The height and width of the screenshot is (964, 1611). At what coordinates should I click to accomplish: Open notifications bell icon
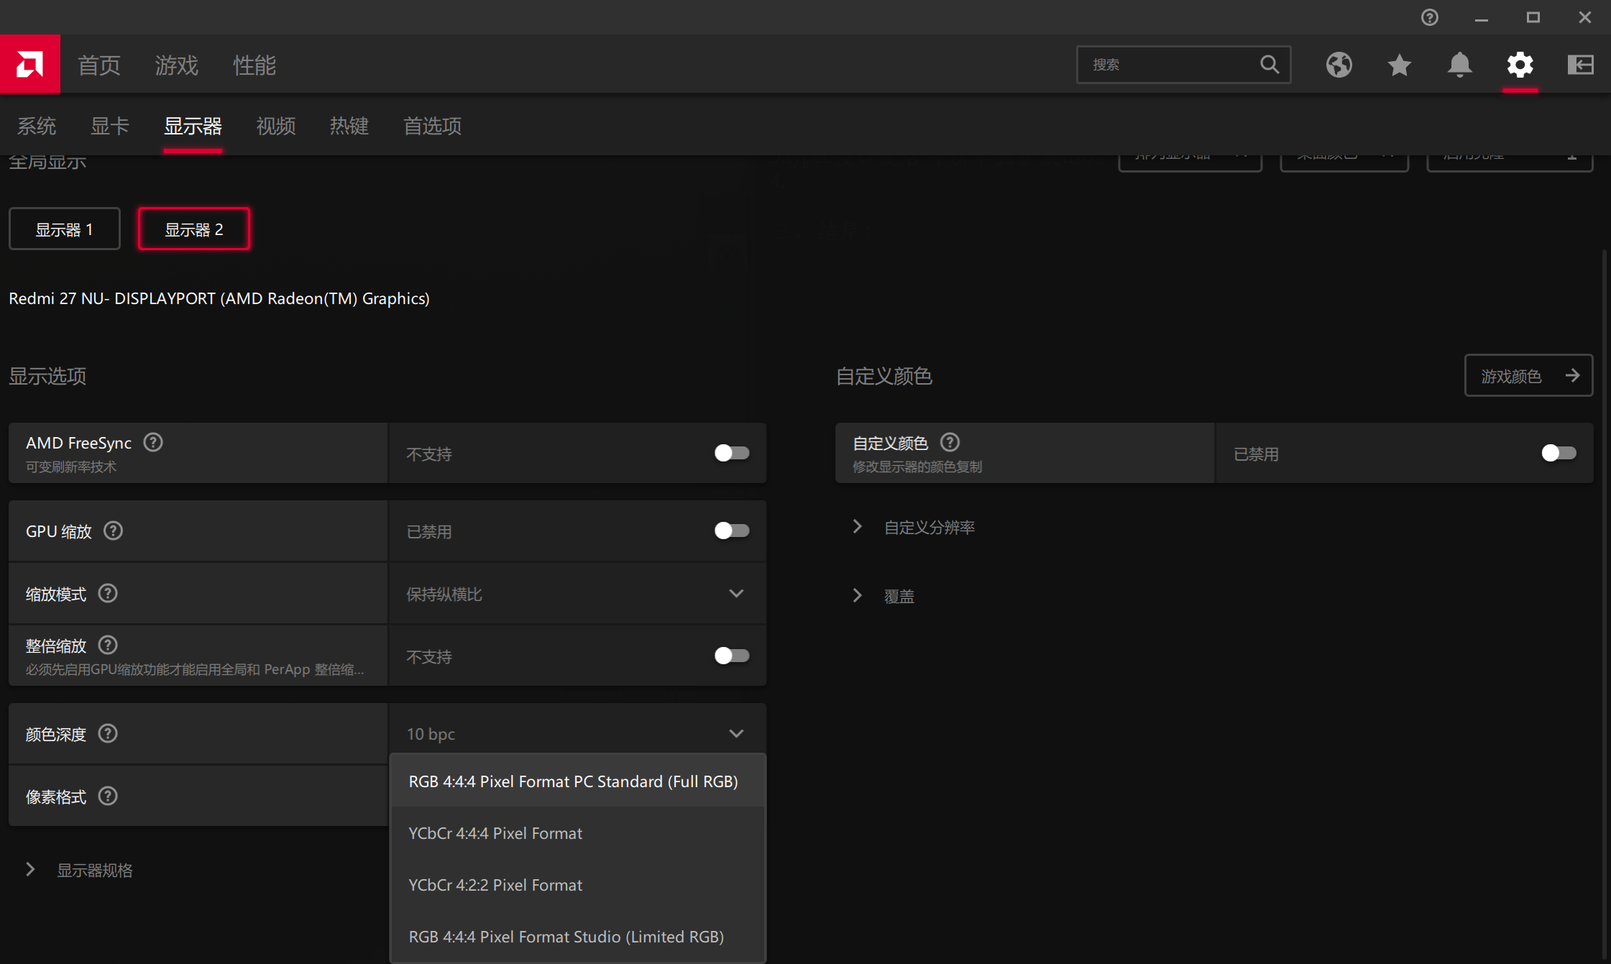click(1459, 65)
